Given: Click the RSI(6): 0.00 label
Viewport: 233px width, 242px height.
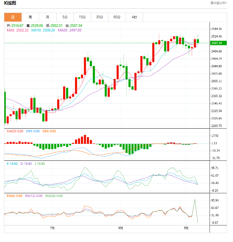Looking at the screenshot, I should (x=15, y=196).
